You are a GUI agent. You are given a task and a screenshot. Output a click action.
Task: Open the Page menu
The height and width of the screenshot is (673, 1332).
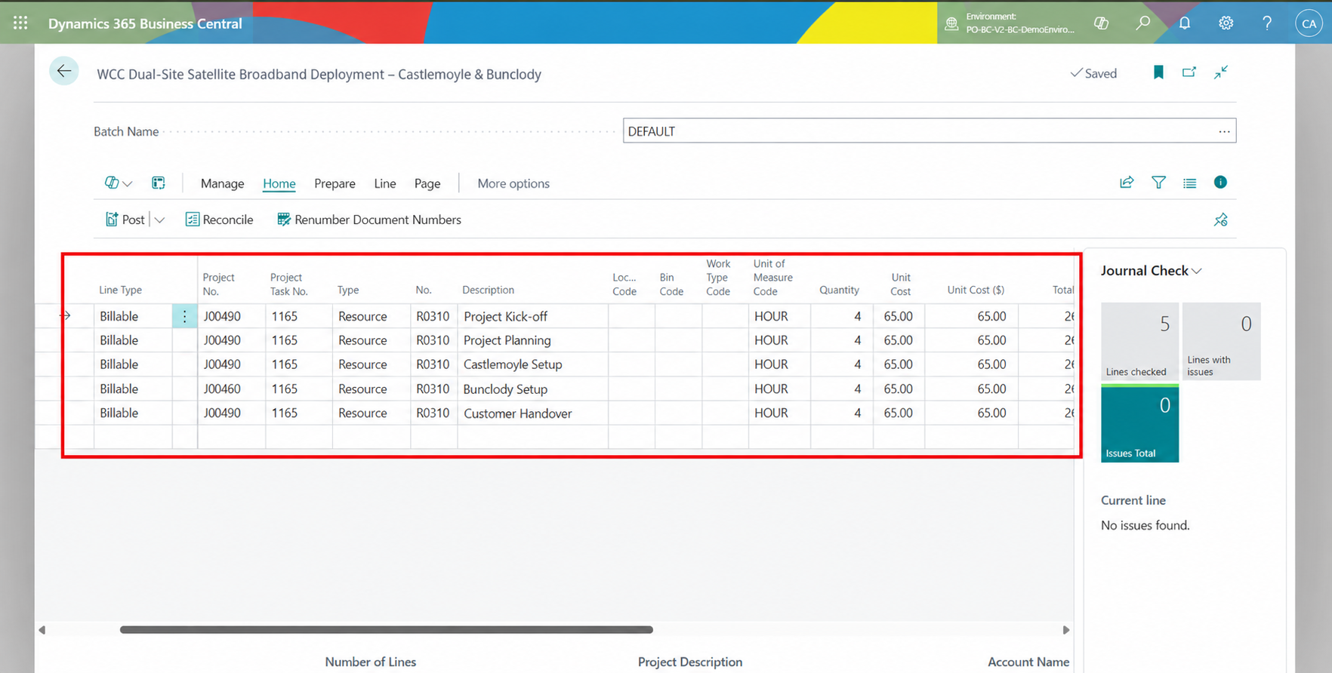click(427, 183)
